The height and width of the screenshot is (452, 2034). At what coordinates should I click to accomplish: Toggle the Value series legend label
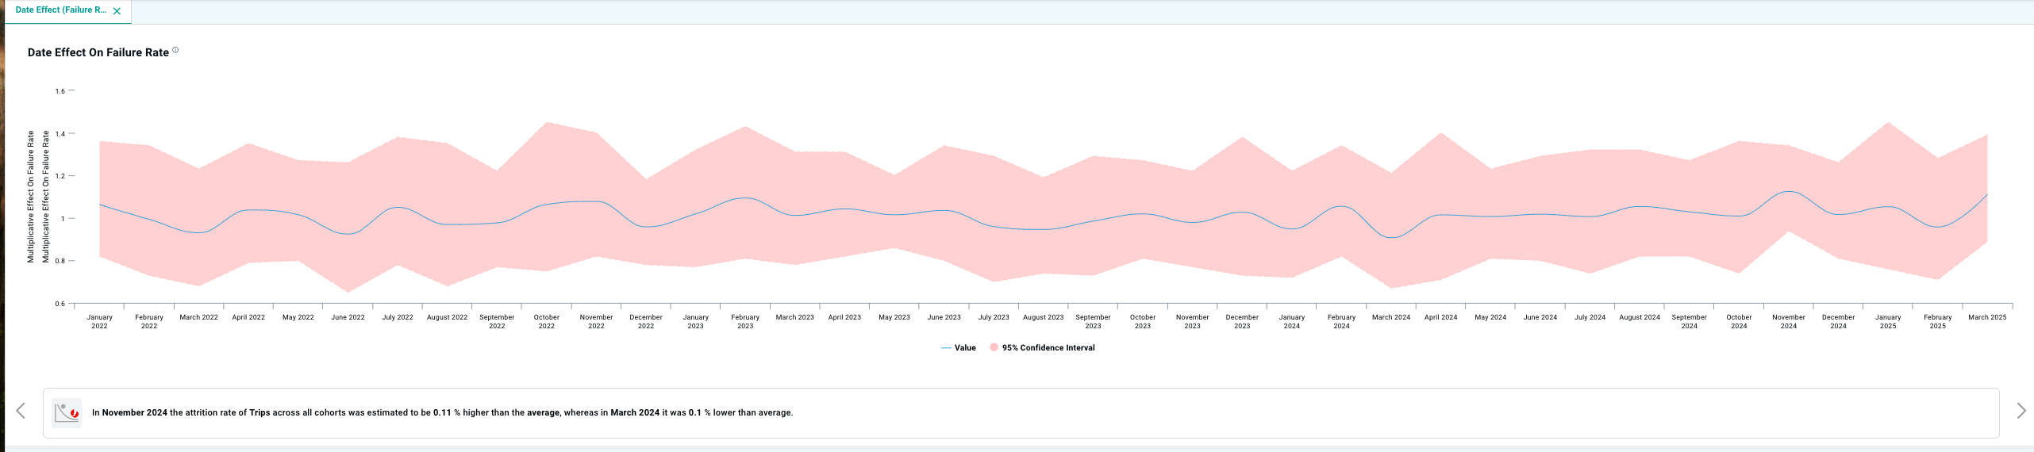(965, 348)
